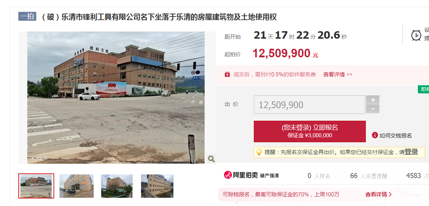Click the red fee icon beside 成交后
Screen dimensions: 429x206
227,74
